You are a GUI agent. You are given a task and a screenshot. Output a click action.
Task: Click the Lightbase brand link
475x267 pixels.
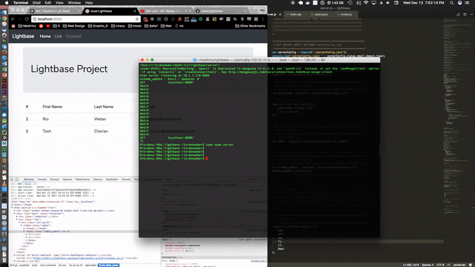click(x=23, y=36)
